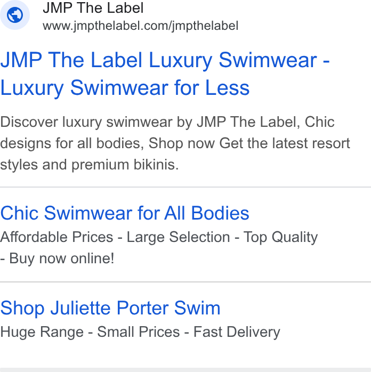
Task: Click headline line reading Luxury Swimwear for Less
Action: click(125, 88)
